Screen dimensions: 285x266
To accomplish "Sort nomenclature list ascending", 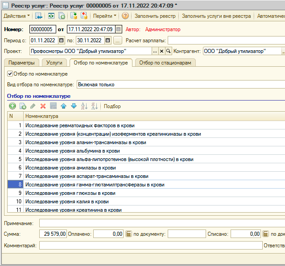I will [84, 106].
